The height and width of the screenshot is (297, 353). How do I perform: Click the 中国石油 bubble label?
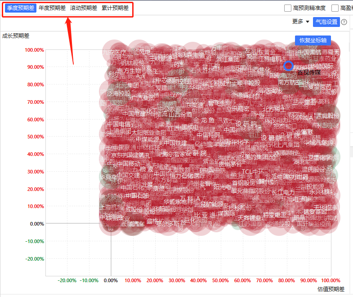[x=137, y=196]
